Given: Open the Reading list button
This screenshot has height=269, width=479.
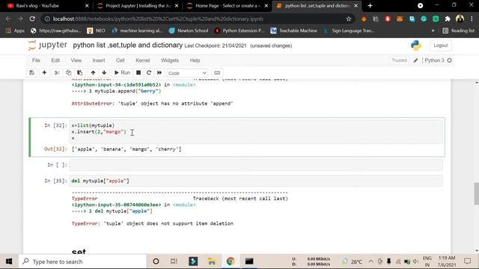Looking at the screenshot, I should coord(459,31).
